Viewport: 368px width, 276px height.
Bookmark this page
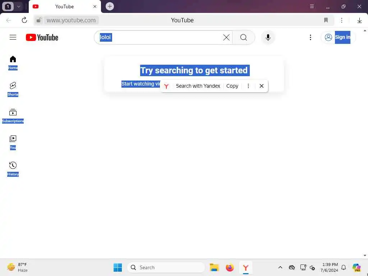[x=326, y=20]
